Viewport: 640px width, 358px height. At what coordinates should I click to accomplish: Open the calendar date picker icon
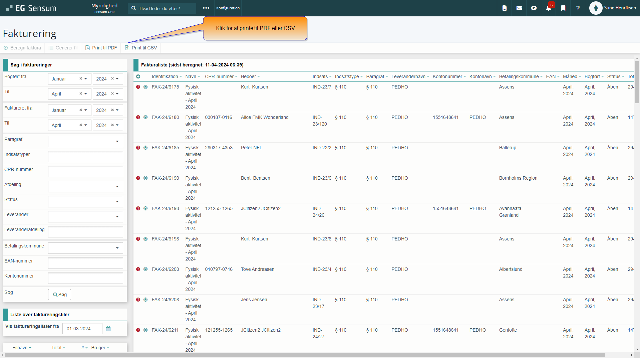108,329
